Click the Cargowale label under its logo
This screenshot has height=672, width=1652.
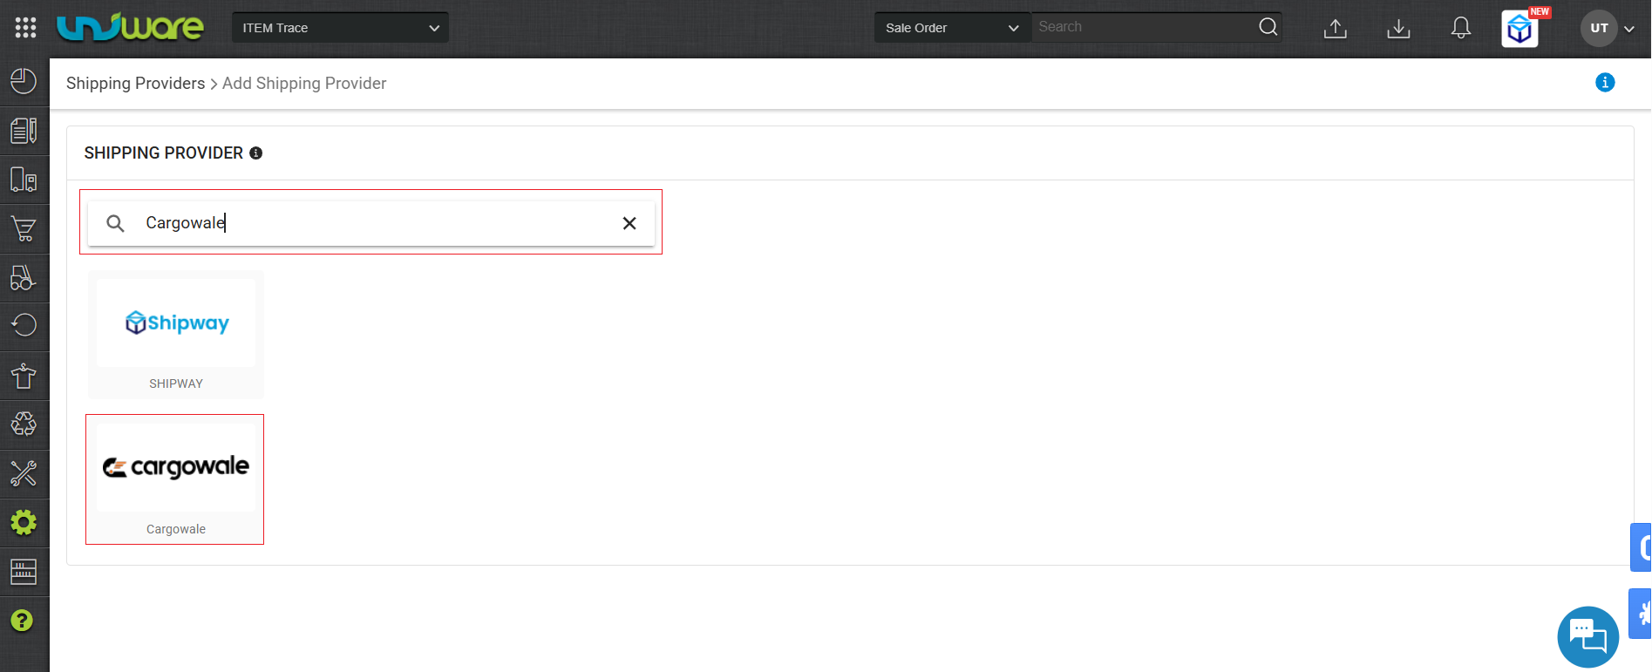pyautogui.click(x=176, y=529)
